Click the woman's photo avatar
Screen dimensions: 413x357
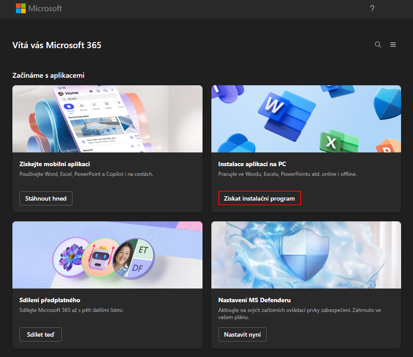click(x=125, y=261)
